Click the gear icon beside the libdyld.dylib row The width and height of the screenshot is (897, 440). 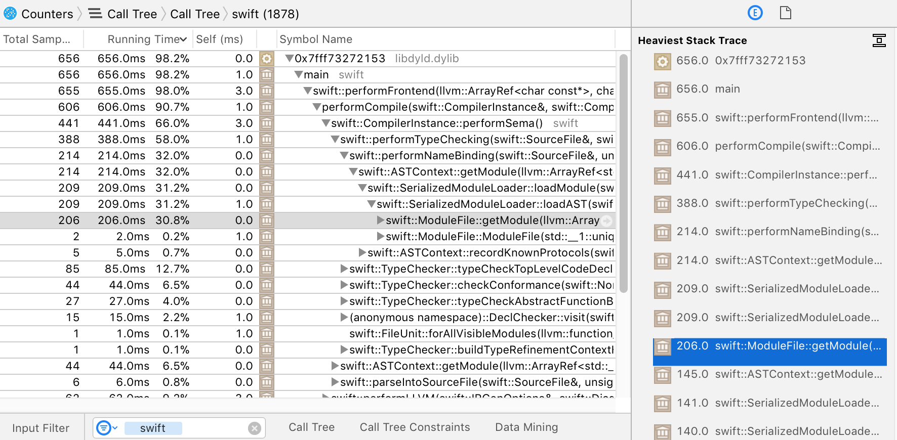tap(267, 59)
